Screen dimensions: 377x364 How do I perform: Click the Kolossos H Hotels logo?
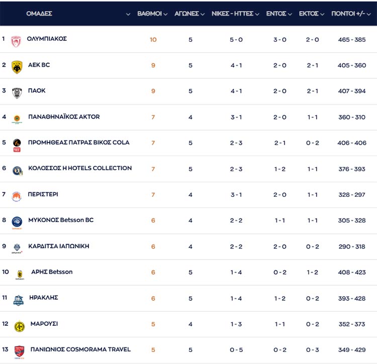[x=17, y=171]
